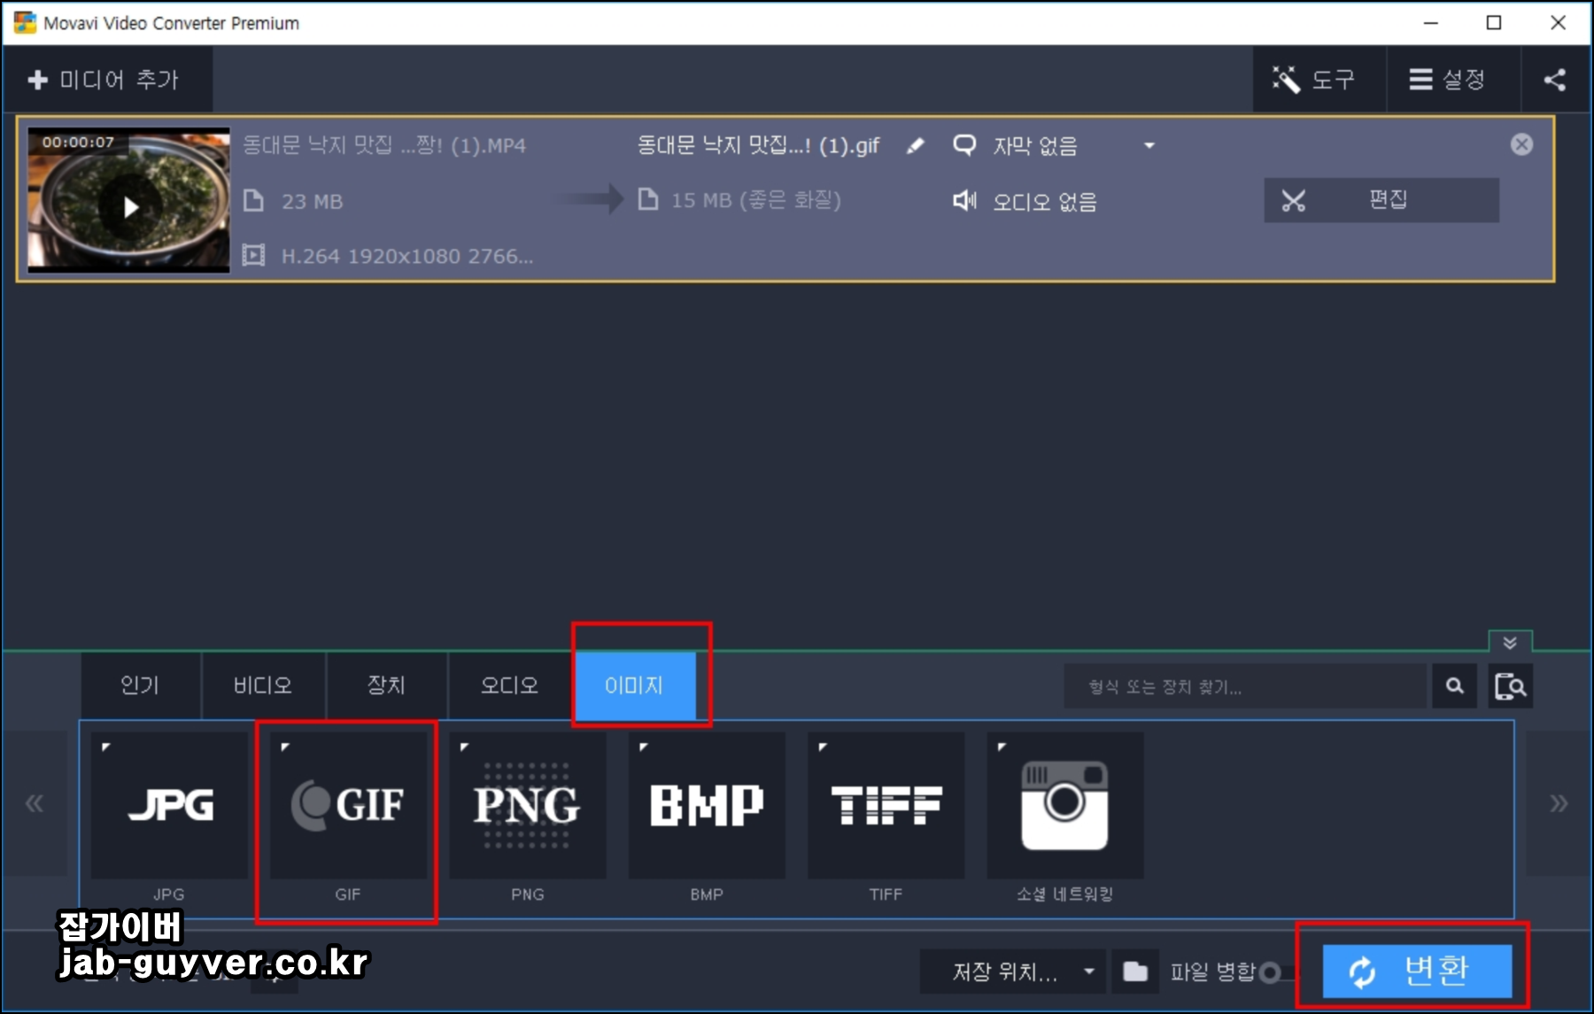Click the speaker audio icon
Viewport: 1594px width, 1014px height.
pos(964,201)
